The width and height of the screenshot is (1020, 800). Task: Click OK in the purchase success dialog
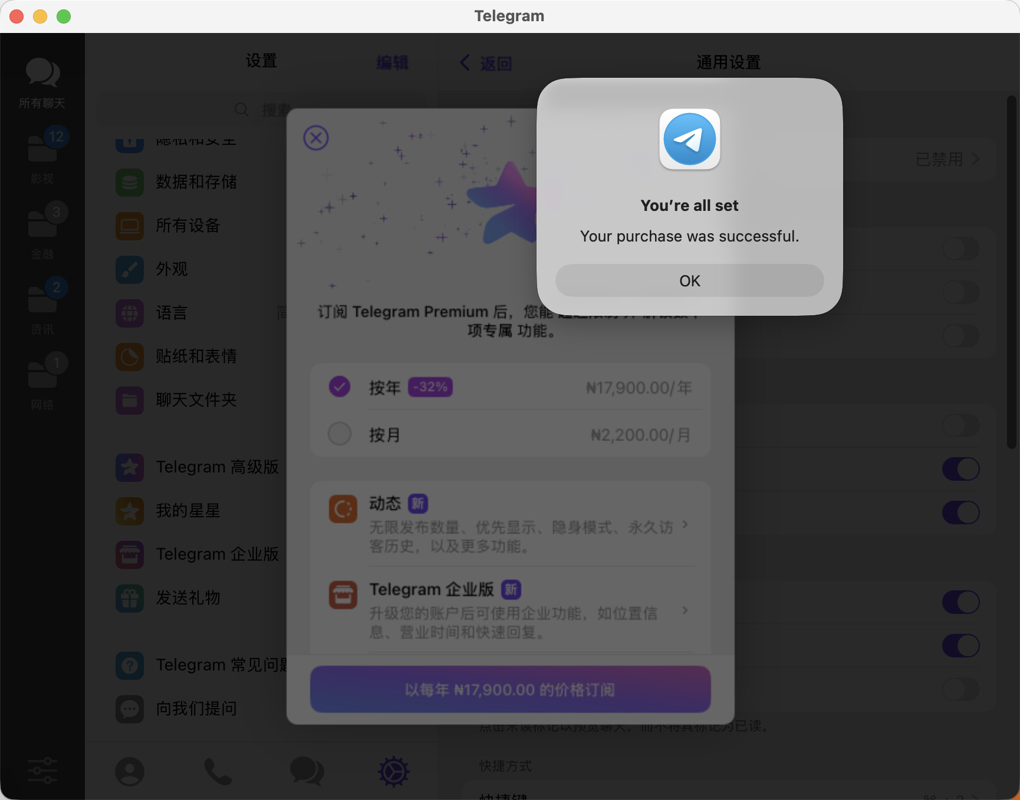[689, 281]
